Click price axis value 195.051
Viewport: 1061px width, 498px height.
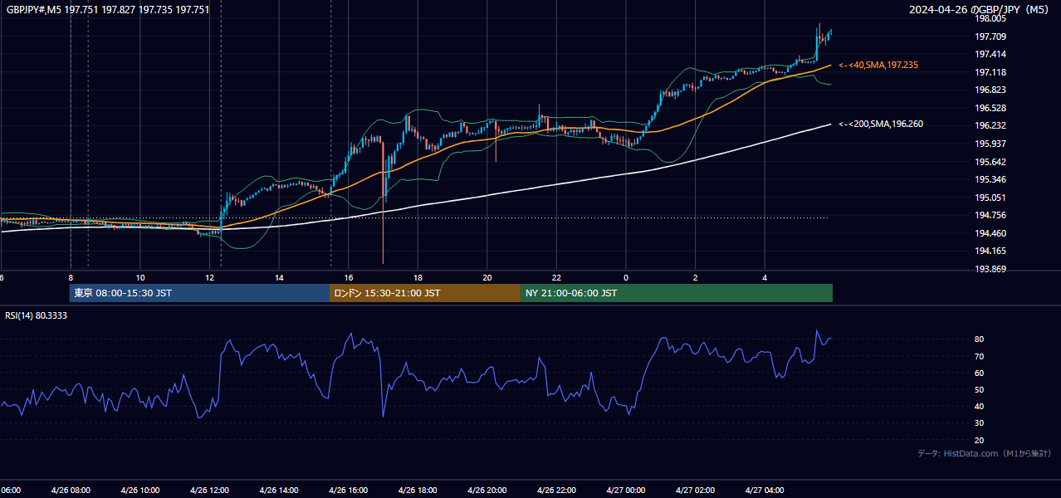click(991, 198)
